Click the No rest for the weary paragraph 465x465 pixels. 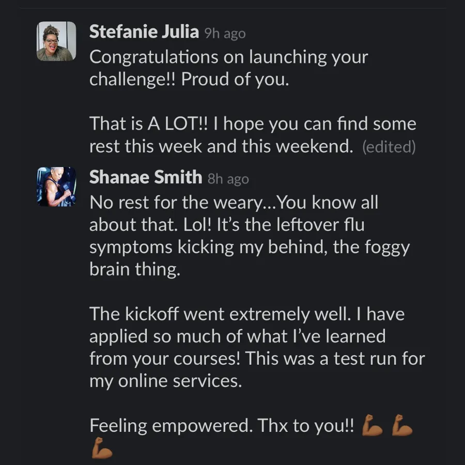pyautogui.click(x=250, y=236)
